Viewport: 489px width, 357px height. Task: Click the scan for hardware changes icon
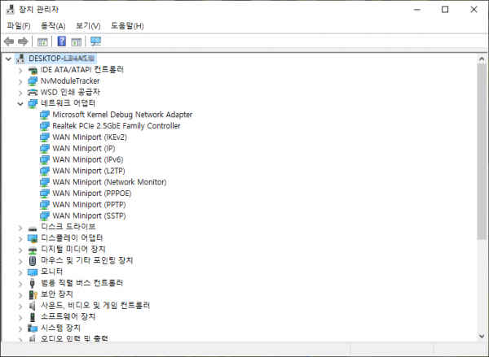(96, 41)
